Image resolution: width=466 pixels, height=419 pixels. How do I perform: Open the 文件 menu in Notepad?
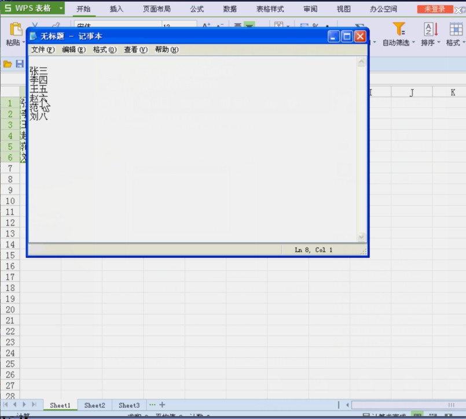point(42,50)
